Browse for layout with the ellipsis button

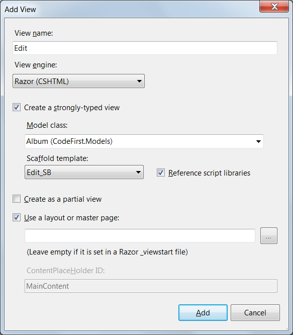pos(269,235)
